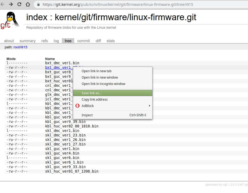Click the padlock icon in address bar
Image resolution: width=248 pixels, height=193 pixels.
38,5
